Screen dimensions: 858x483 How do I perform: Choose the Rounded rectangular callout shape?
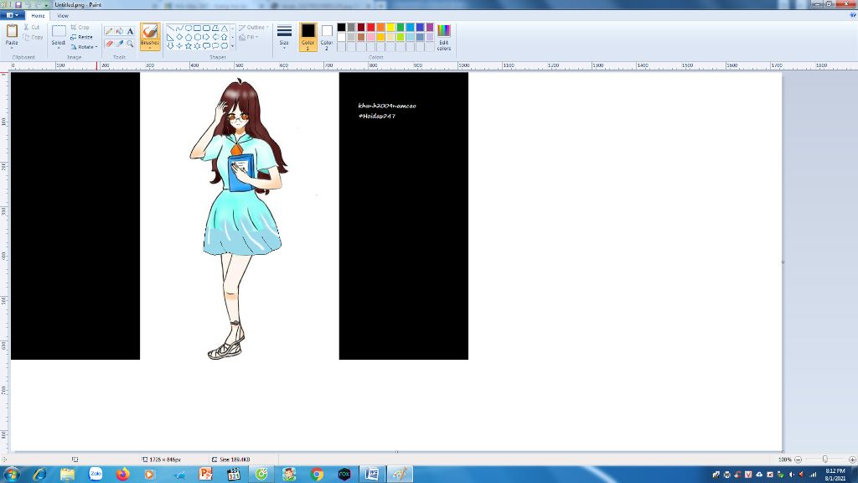pyautogui.click(x=206, y=46)
